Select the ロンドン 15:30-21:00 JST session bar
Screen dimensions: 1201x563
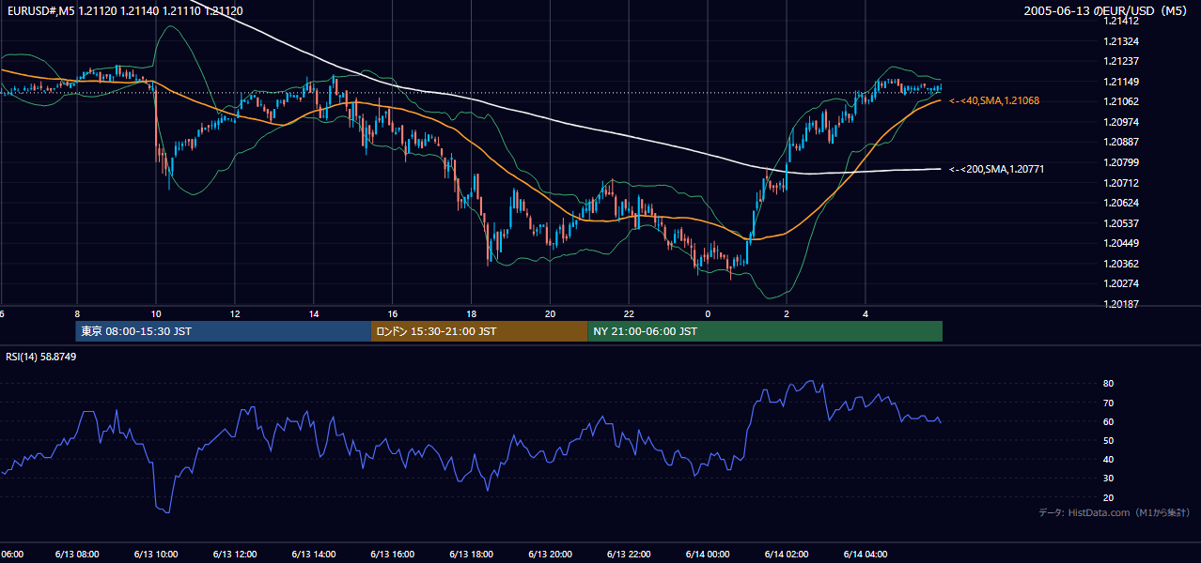click(x=479, y=331)
